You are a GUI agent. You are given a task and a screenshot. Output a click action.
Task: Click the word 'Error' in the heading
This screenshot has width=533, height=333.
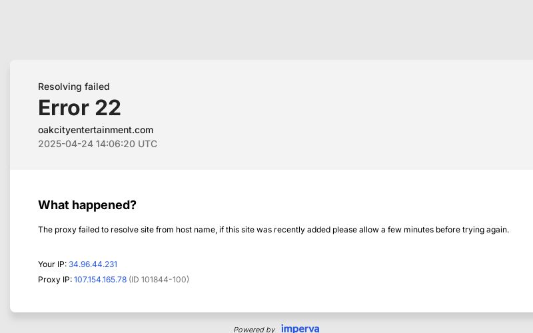pos(63,108)
